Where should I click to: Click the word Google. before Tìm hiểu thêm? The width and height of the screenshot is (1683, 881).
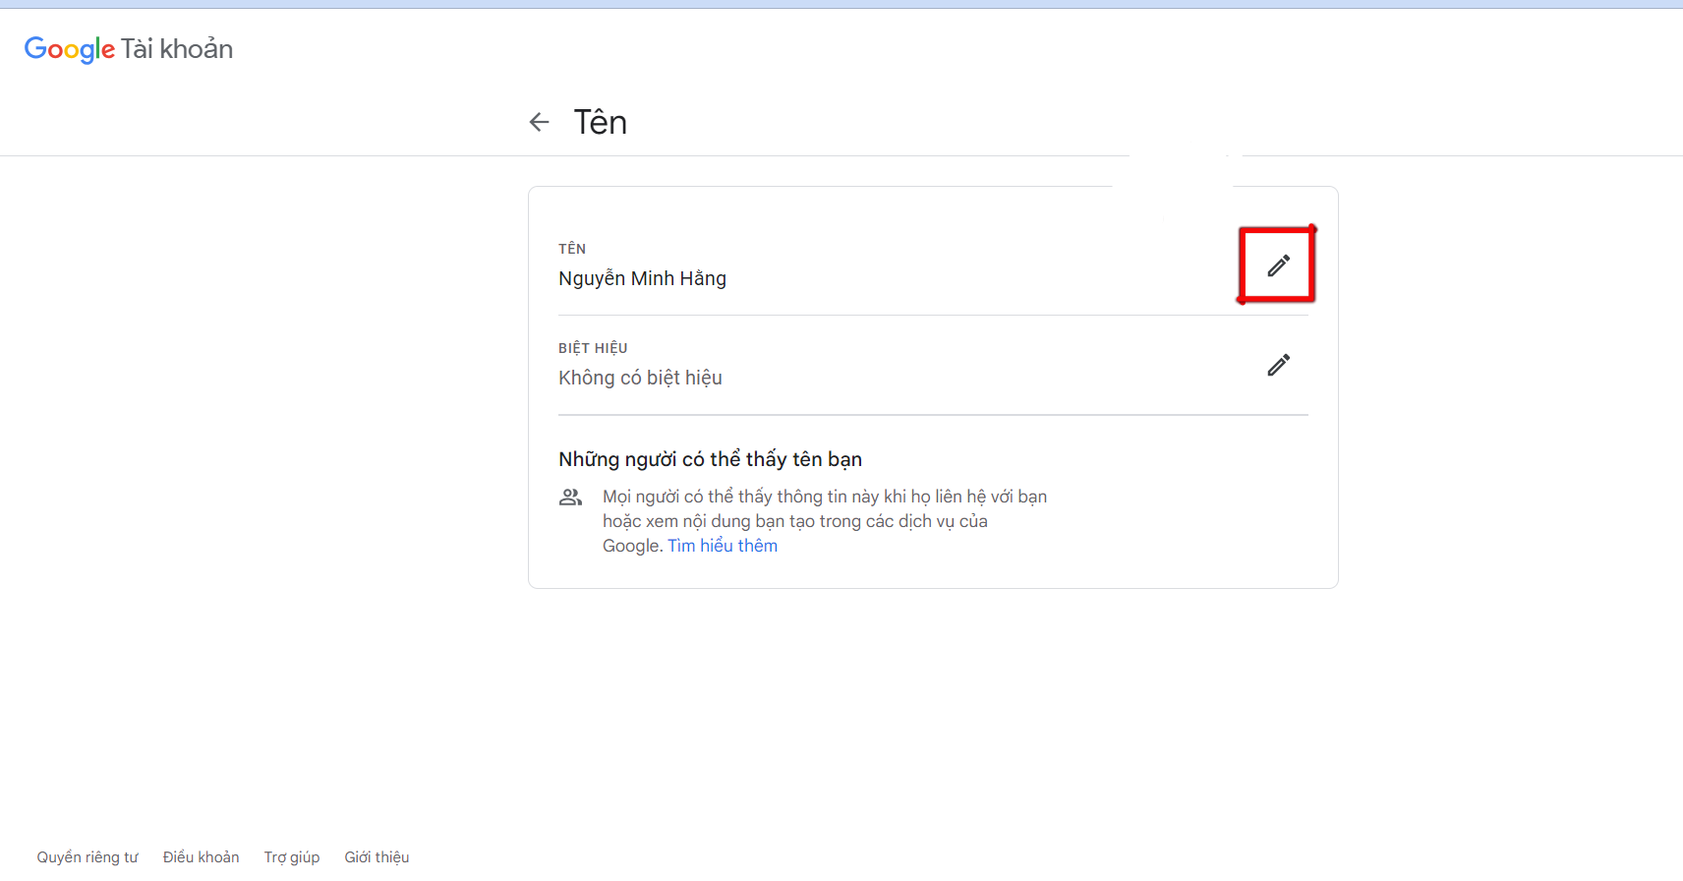pyautogui.click(x=632, y=546)
